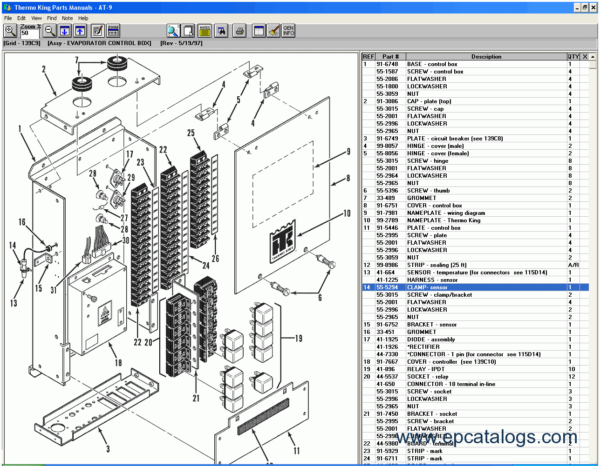
Task: Click the broom clear icon
Action: pyautogui.click(x=273, y=31)
